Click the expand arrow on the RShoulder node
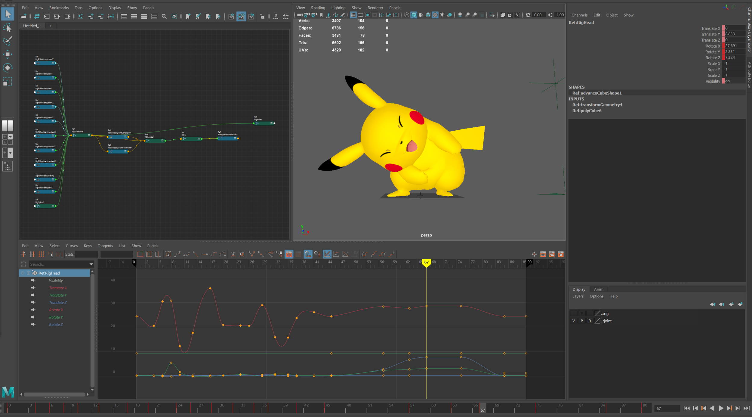 [x=162, y=140]
